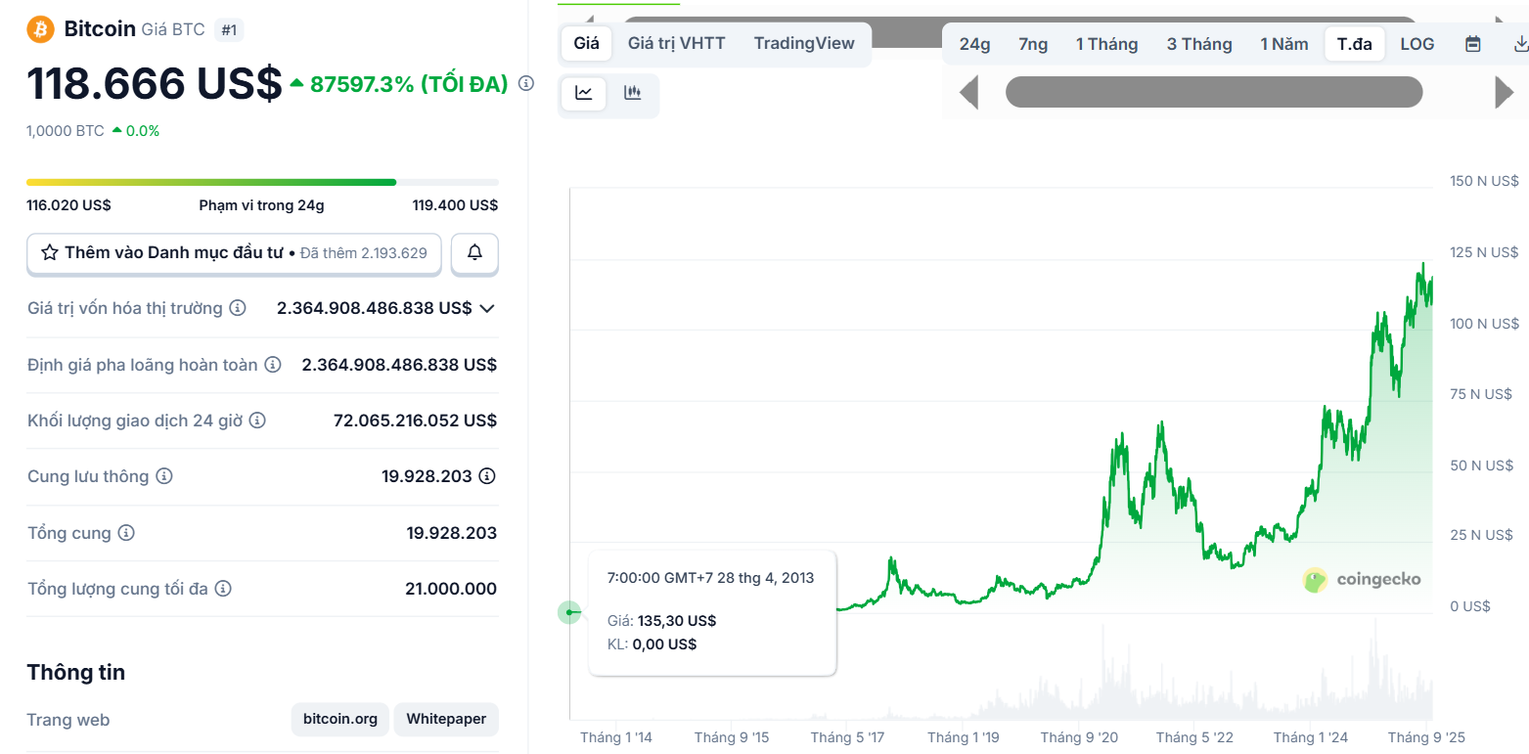Expand the market cap chevron dropdown

[487, 309]
